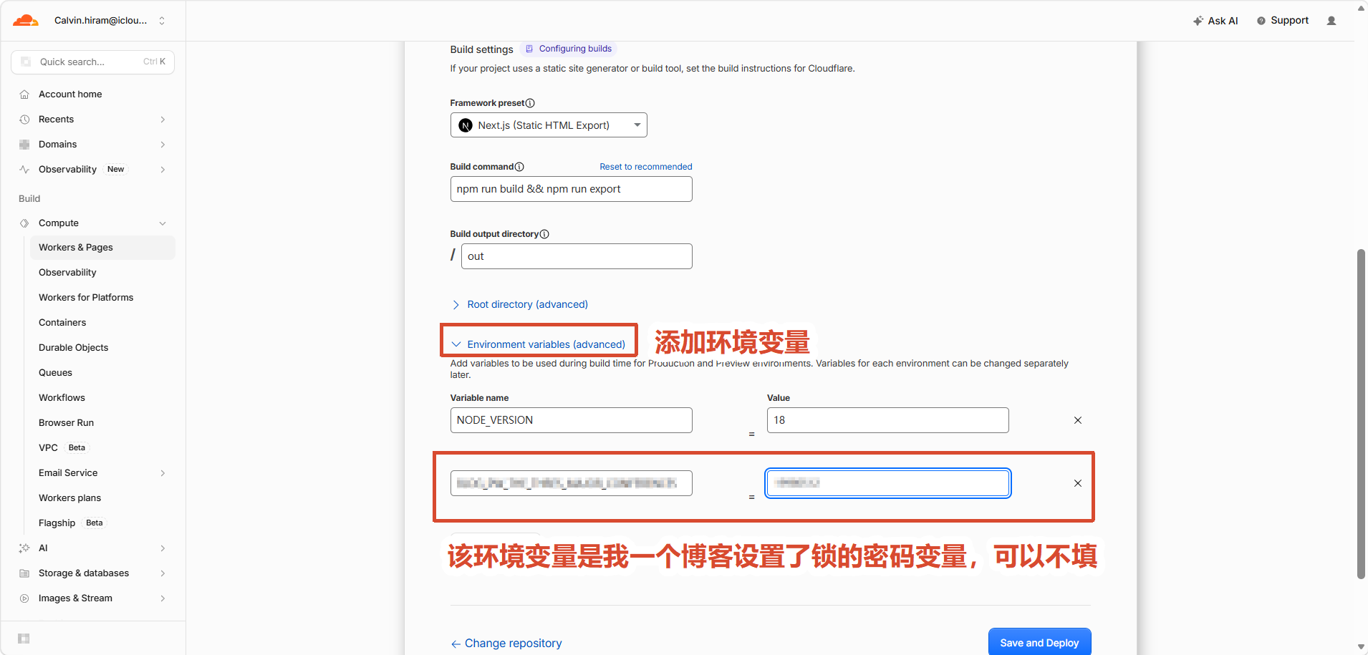This screenshot has height=655, width=1368.
Task: Click Save and Deploy button
Action: 1039,643
